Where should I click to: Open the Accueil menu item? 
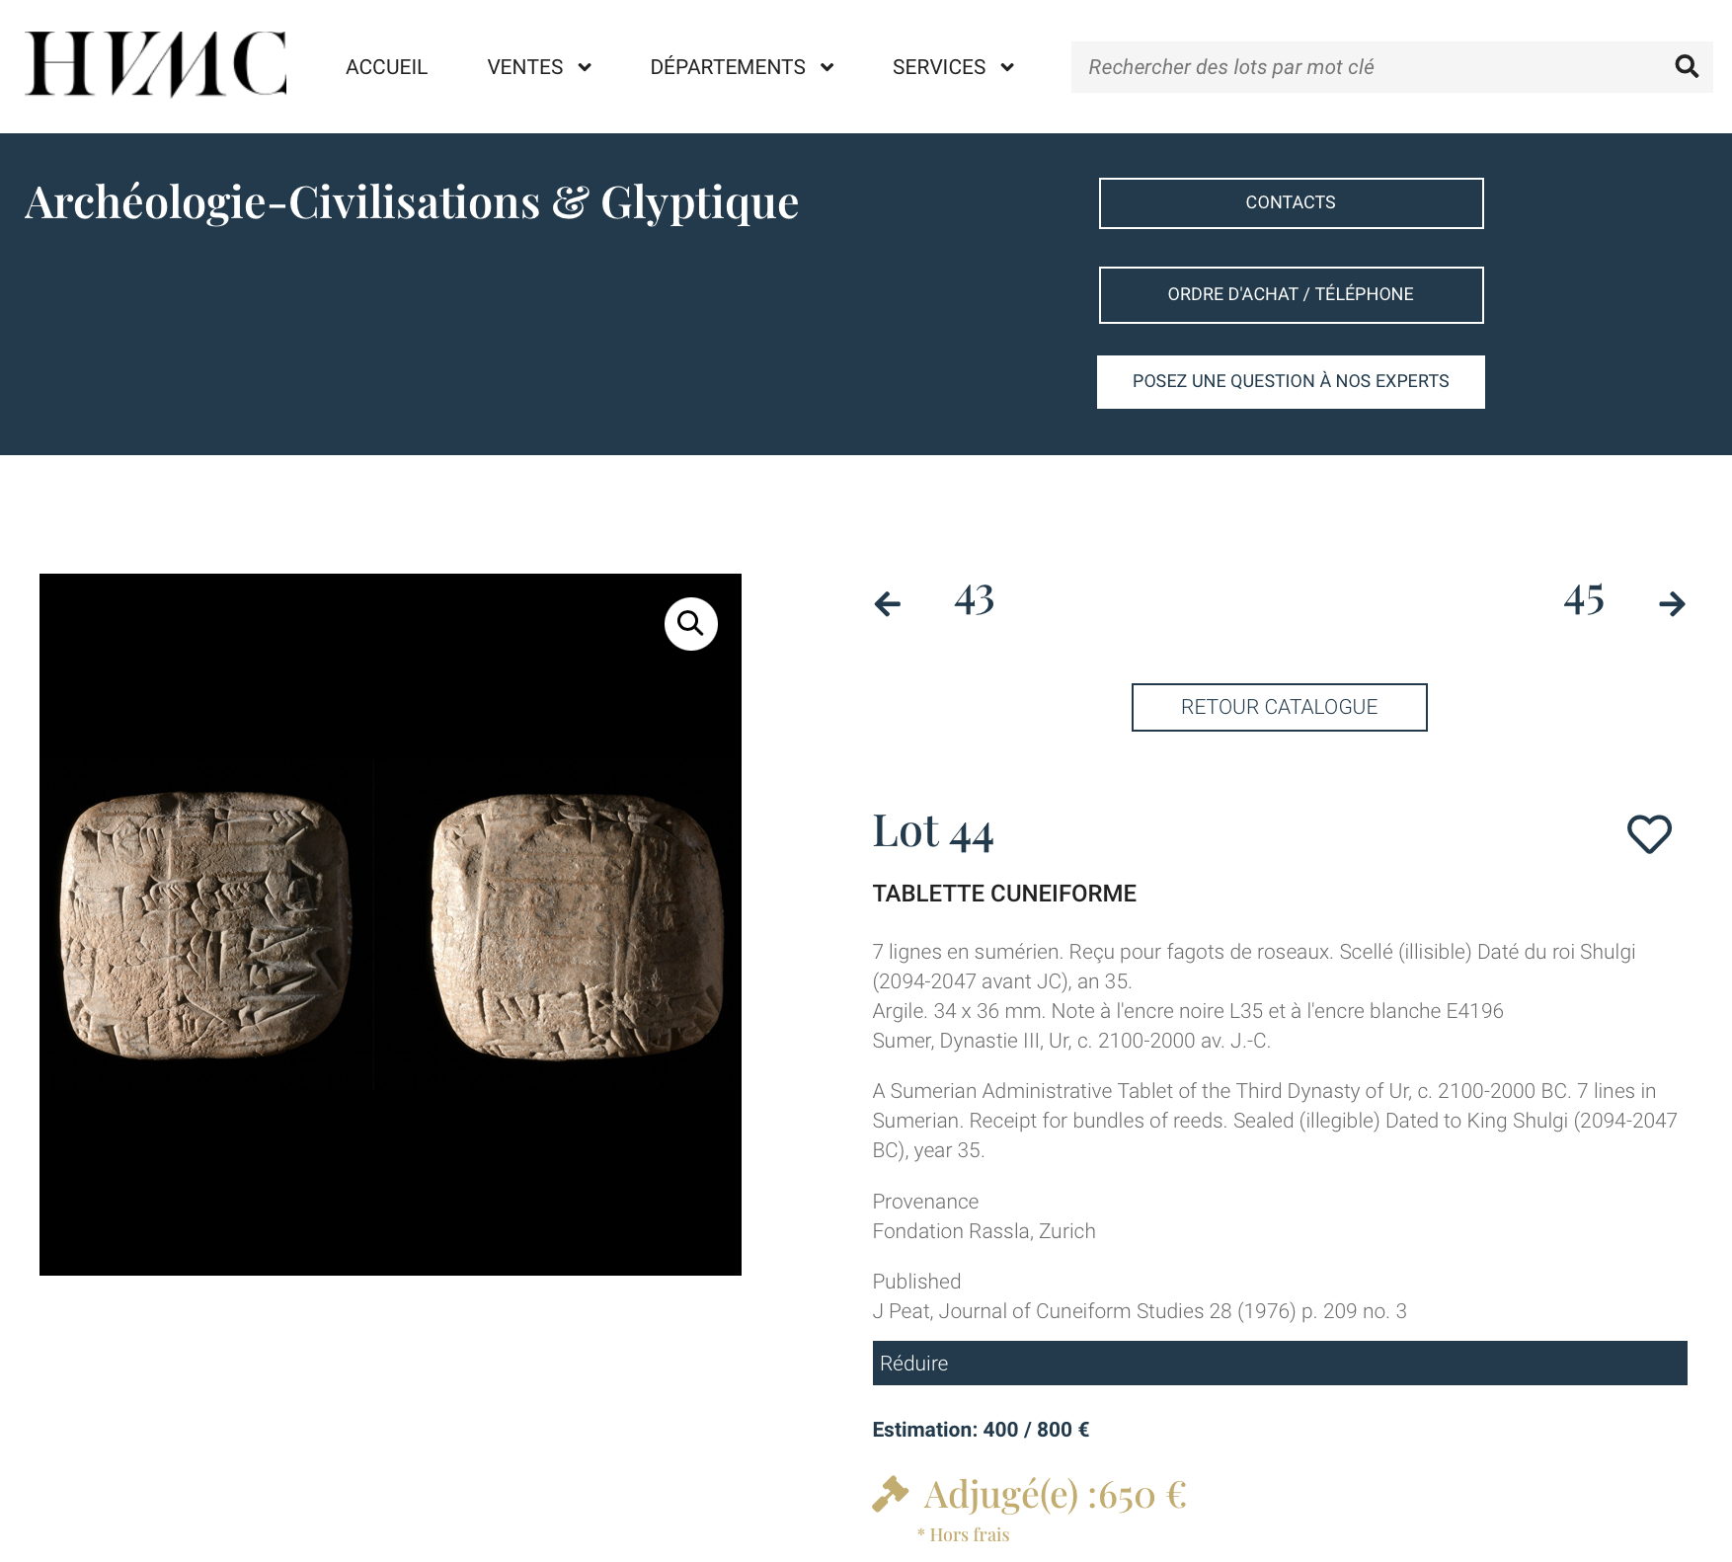tap(386, 67)
